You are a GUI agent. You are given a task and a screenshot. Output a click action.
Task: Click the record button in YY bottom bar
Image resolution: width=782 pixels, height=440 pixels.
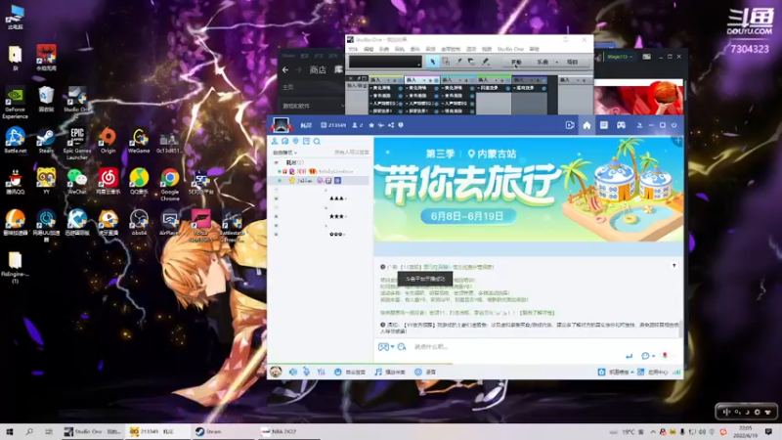(425, 372)
